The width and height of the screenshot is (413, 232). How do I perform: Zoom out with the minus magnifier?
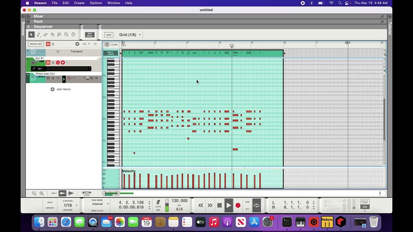point(34,193)
